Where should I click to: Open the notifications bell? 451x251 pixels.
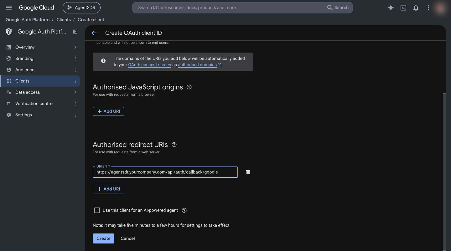tap(416, 8)
